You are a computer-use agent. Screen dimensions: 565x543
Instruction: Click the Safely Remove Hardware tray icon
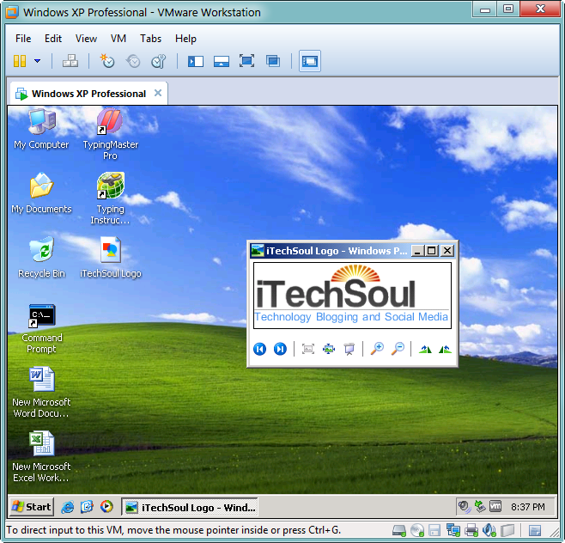pos(480,507)
